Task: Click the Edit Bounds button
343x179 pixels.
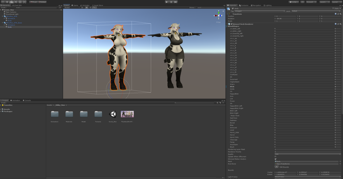Action: [277, 167]
